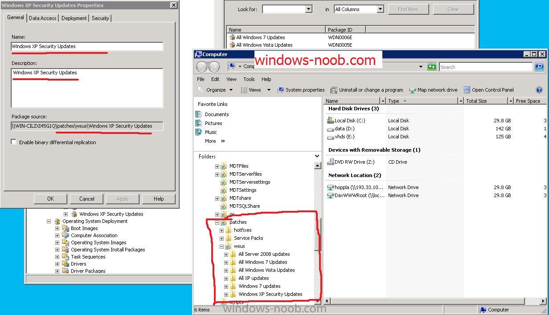Click OK in properties dialog
This screenshot has width=549, height=315.
50,199
